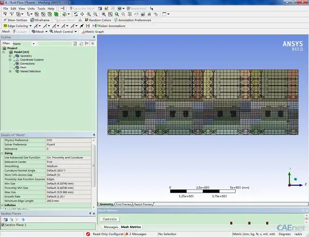Screen dimensions: 309x237
Task: Open the File menu
Action: (6, 9)
